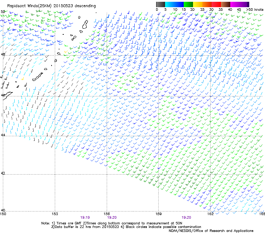The height and width of the screenshot is (233, 265).
Task: Pick the cyan-to-blue 5–15 knots color segment
Action: tap(174, 4)
